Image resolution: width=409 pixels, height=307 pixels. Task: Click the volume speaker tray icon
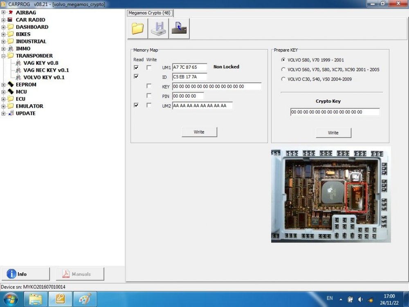pyautogui.click(x=360, y=300)
